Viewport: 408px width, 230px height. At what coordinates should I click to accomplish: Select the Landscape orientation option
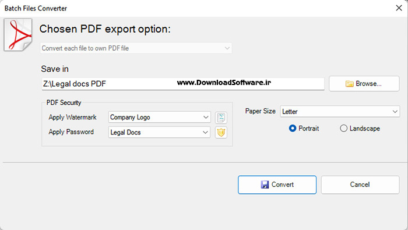click(x=360, y=128)
